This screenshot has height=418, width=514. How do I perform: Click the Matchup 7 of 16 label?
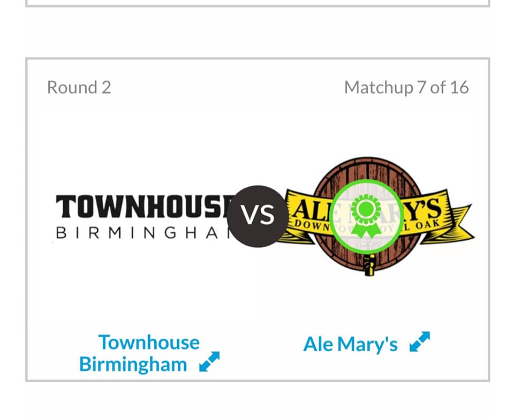pos(406,87)
